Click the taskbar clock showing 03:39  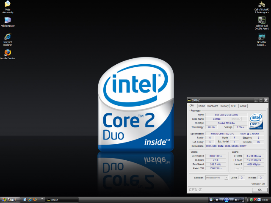(x=265, y=200)
